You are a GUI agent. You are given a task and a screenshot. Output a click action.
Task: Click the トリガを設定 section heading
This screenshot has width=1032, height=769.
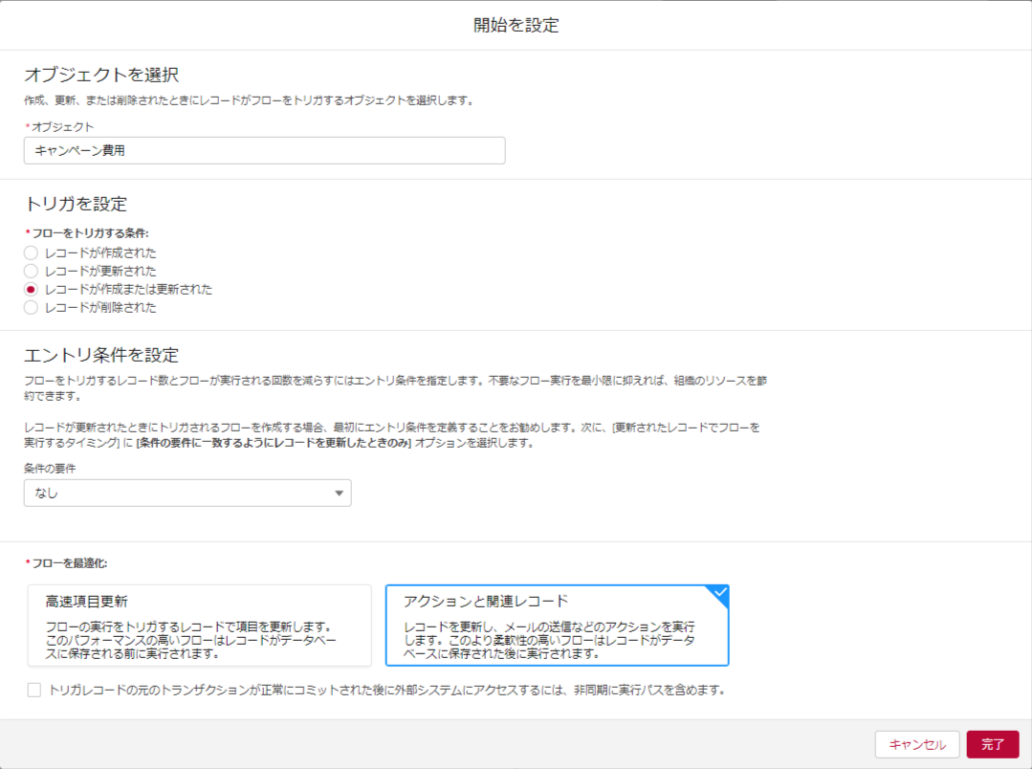click(76, 204)
